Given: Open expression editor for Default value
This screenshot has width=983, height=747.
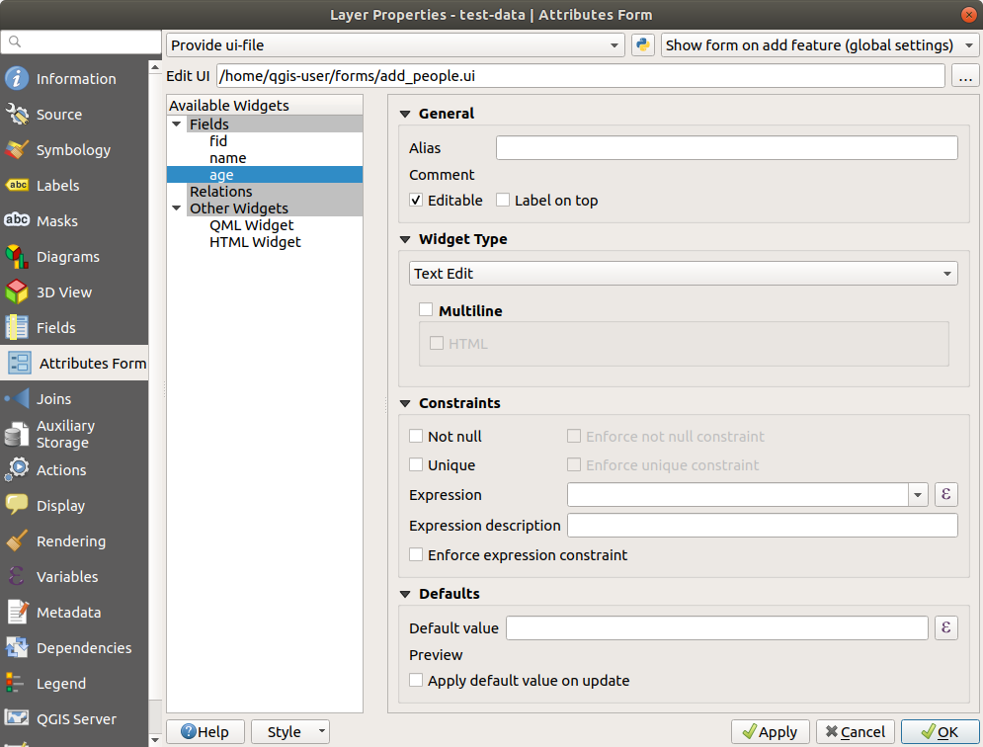Looking at the screenshot, I should [x=946, y=627].
